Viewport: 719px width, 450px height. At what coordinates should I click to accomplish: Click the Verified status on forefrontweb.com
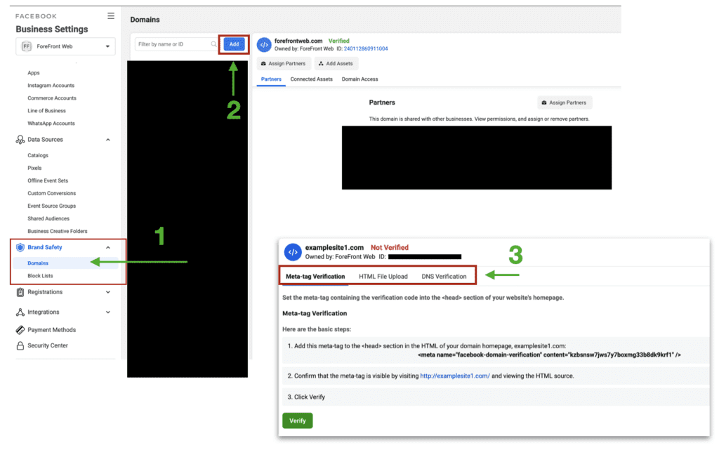pyautogui.click(x=339, y=41)
